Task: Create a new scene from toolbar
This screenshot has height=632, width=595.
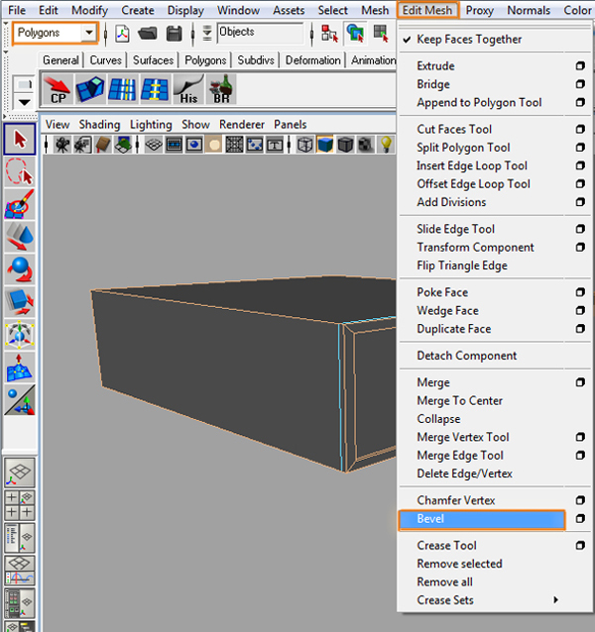Action: [122, 34]
